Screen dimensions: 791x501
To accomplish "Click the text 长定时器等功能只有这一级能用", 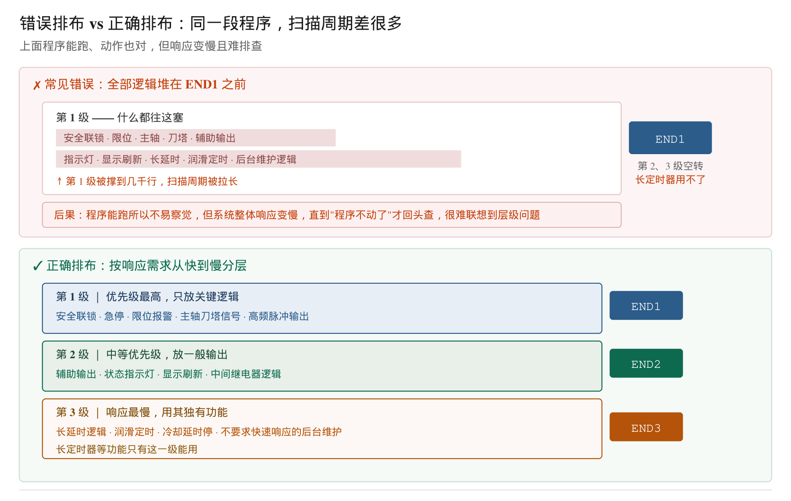I will pyautogui.click(x=127, y=449).
